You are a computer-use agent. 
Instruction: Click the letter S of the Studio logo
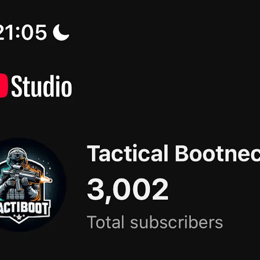(17, 86)
